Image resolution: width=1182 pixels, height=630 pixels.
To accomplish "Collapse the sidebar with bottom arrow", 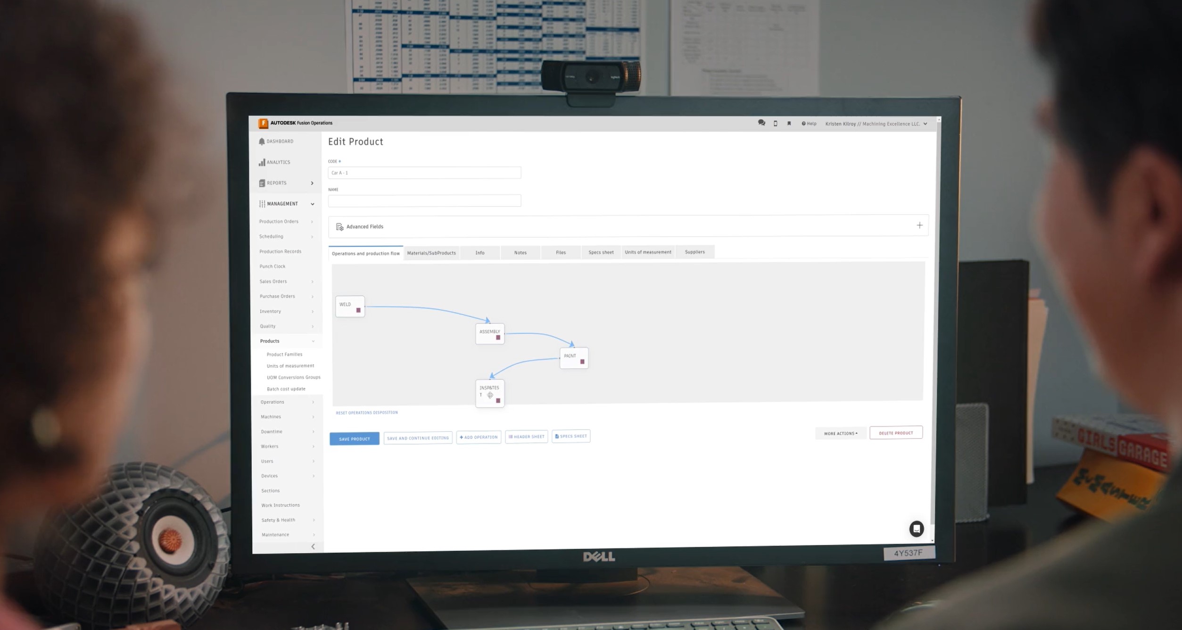I will (313, 547).
